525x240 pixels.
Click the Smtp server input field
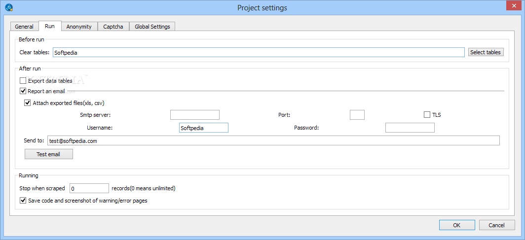coord(195,115)
